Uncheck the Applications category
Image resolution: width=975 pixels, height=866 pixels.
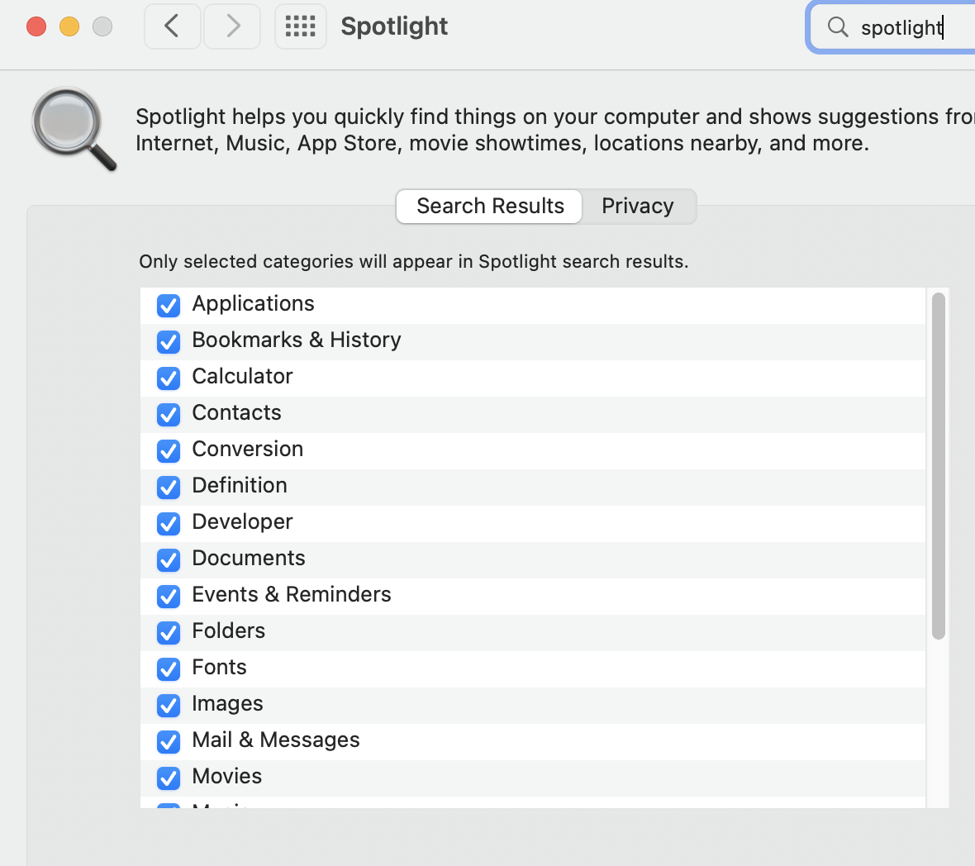169,305
